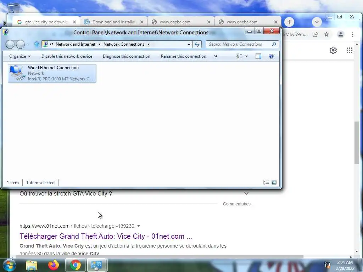Click the Network and Internet breadcrumb
This screenshot has height=272, width=363.
(x=76, y=44)
